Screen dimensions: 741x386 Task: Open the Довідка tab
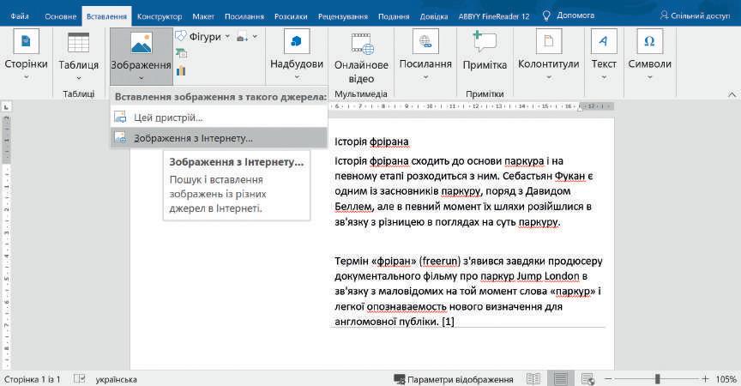[x=434, y=16]
